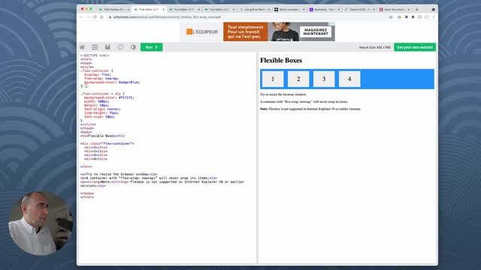Close the Basic concepts tab
The width and height of the screenshot is (481, 270).
coord(304,10)
